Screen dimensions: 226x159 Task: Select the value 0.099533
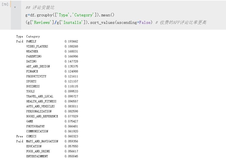tap(71, 92)
